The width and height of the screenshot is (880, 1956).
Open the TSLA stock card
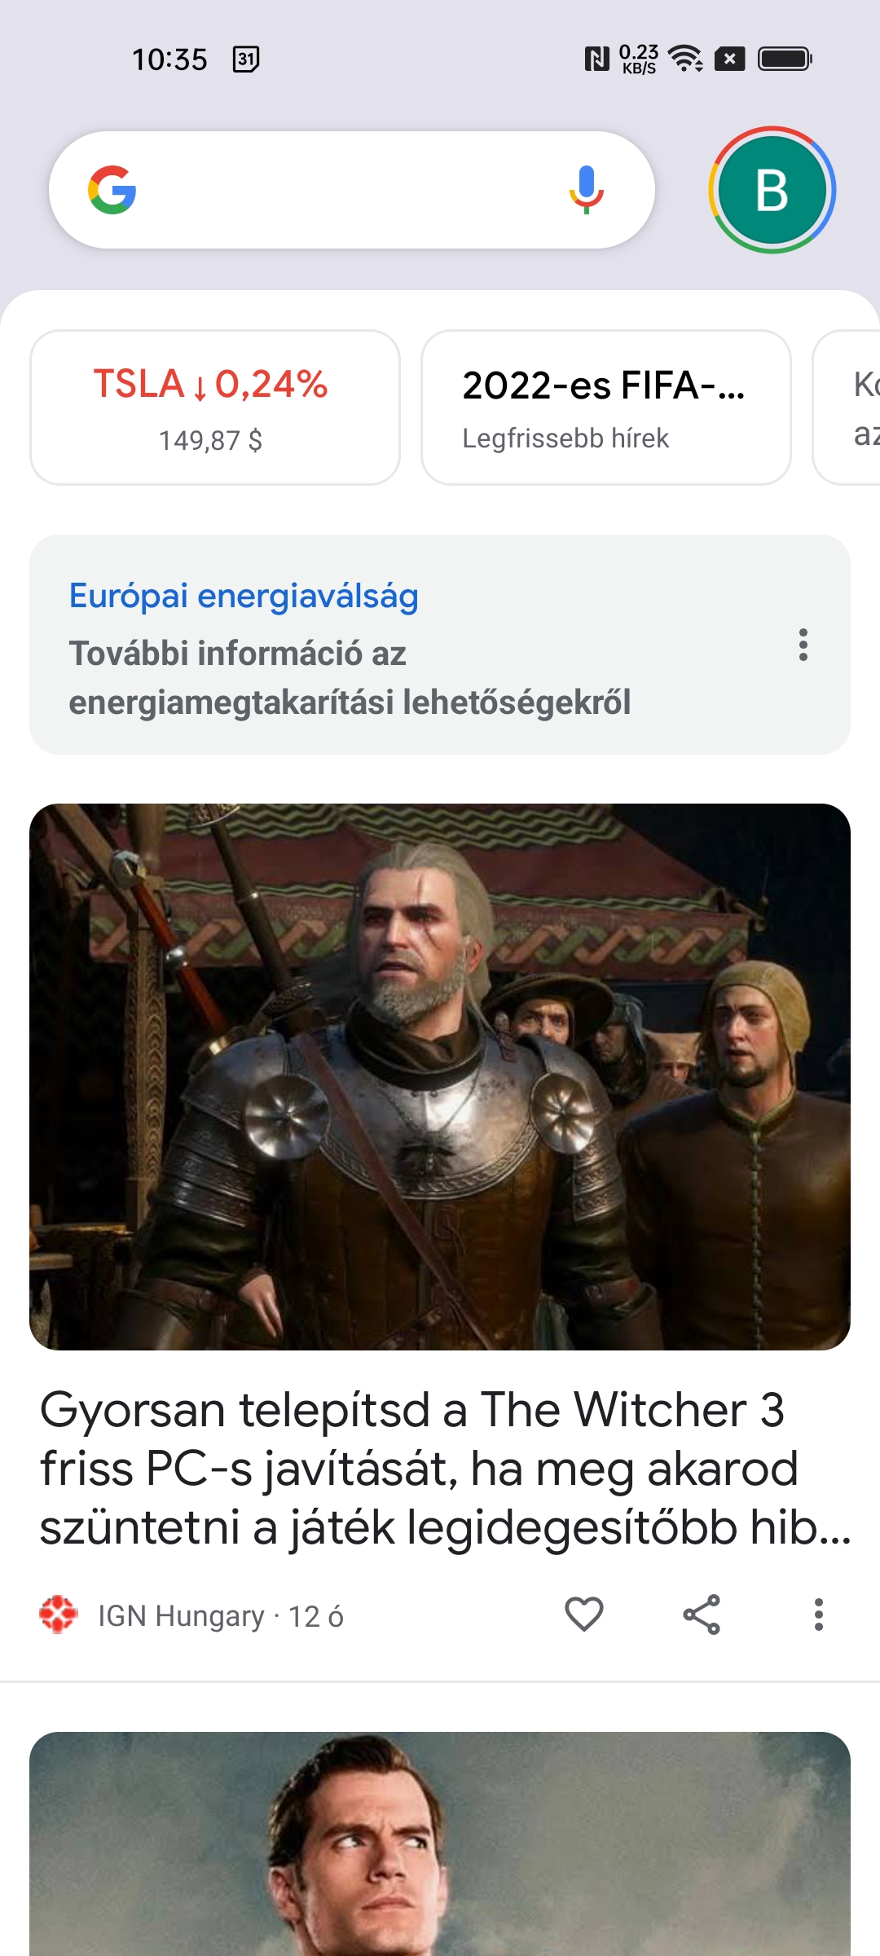(x=215, y=407)
